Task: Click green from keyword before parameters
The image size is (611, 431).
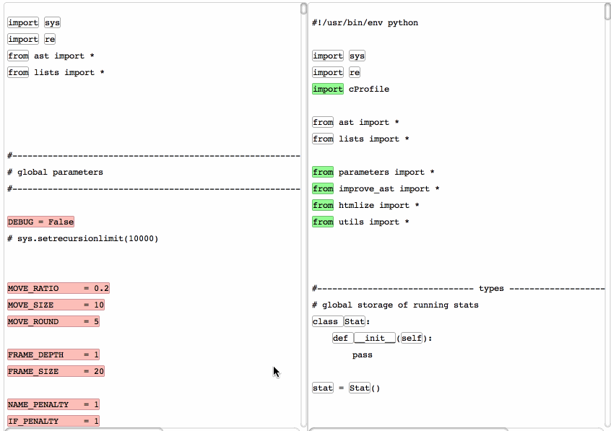Action: (323, 173)
